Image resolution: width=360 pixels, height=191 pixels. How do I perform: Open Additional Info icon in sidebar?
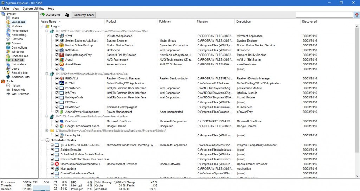[8, 77]
